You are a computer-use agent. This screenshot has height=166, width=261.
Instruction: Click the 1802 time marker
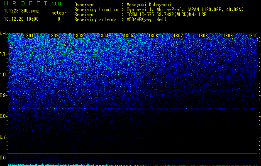click(54, 36)
